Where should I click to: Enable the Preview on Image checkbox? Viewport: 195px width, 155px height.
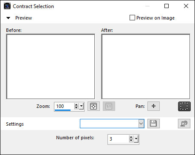coord(132,18)
